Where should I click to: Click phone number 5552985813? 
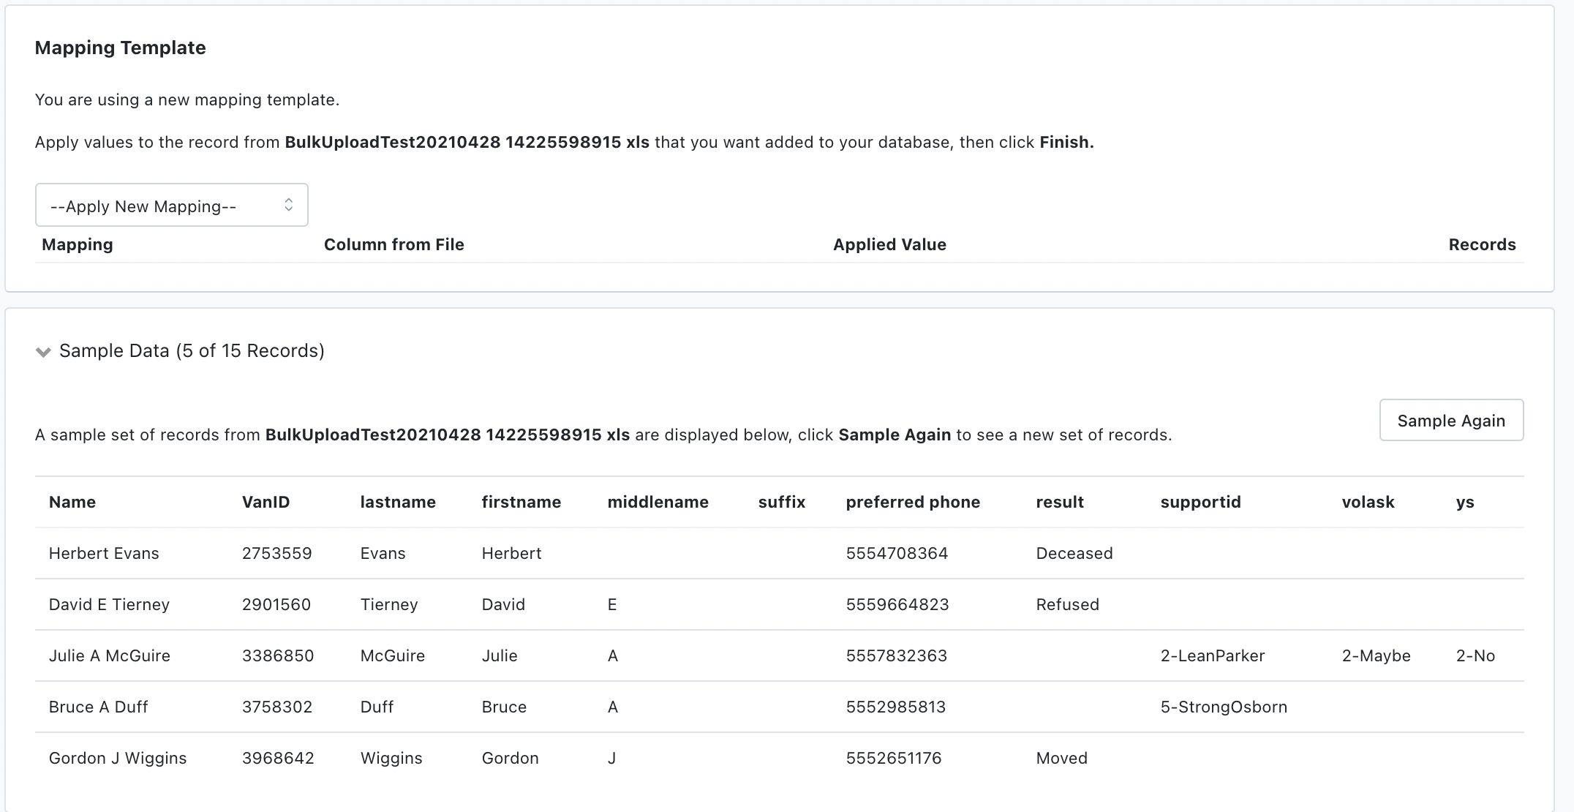tap(895, 707)
